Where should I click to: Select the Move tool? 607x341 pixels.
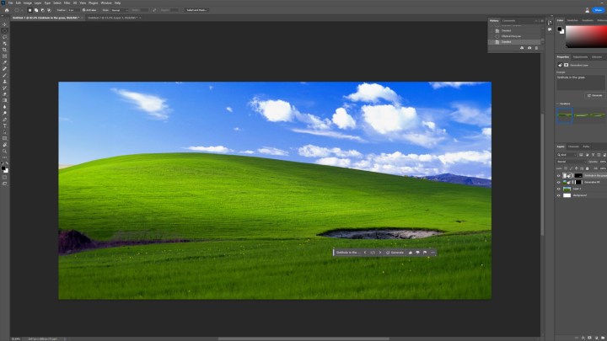pos(5,24)
